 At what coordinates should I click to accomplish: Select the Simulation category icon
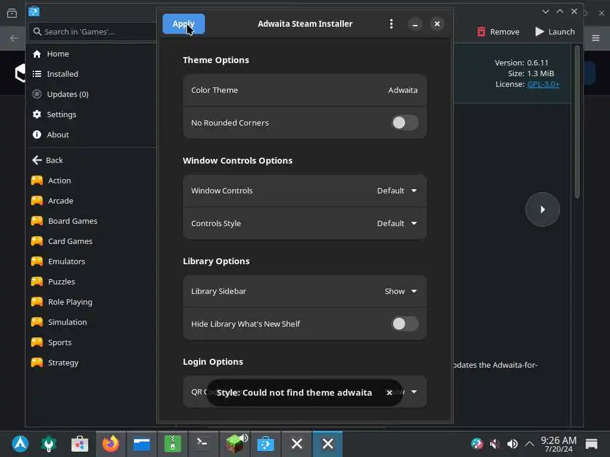pos(37,322)
